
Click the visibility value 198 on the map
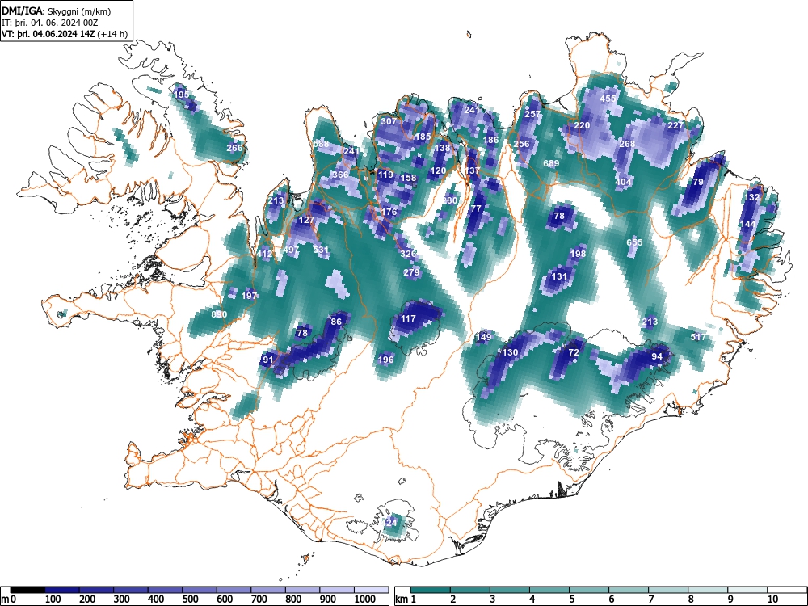[x=579, y=254]
